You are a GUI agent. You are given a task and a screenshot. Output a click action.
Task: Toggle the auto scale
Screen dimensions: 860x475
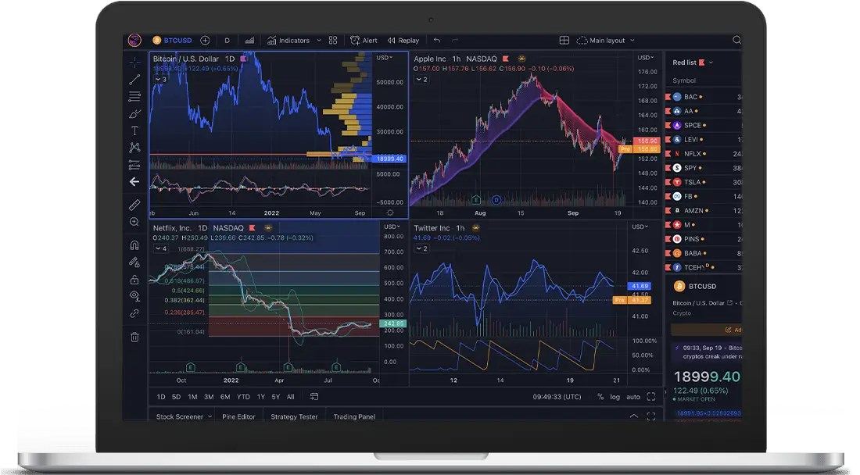633,397
